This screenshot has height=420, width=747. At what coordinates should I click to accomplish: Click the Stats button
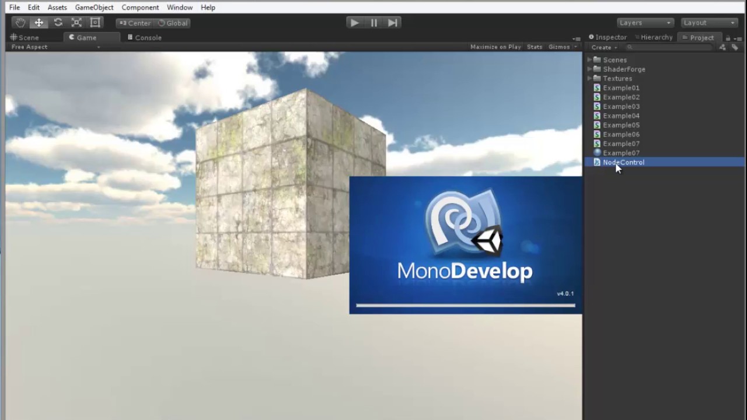pyautogui.click(x=534, y=47)
